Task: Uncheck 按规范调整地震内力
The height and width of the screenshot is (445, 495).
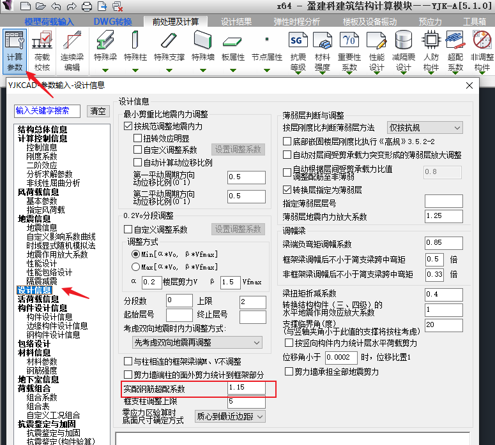Action: [128, 126]
